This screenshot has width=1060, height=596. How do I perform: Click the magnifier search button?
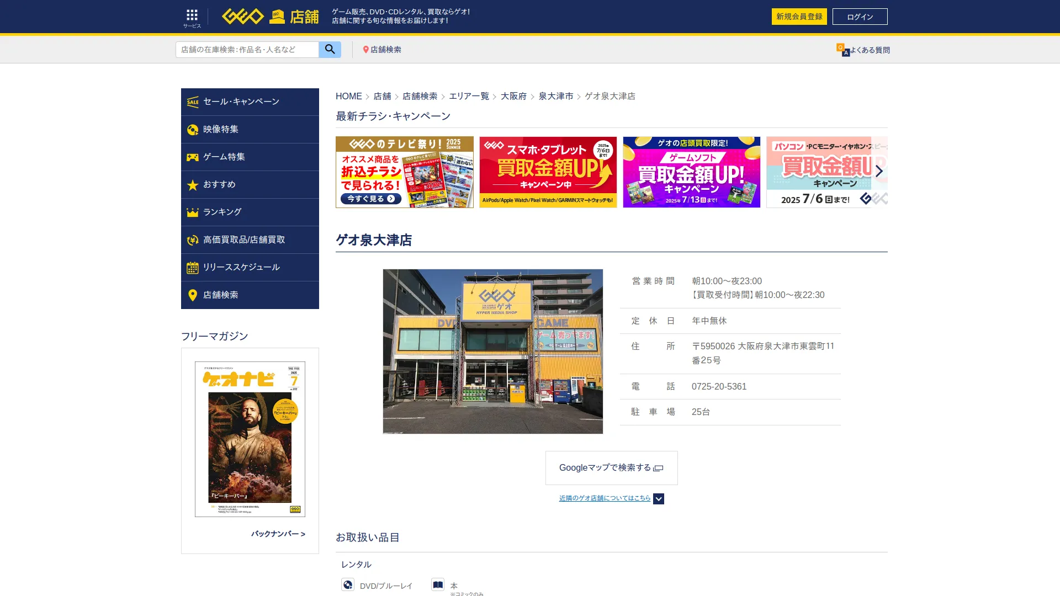coord(330,50)
